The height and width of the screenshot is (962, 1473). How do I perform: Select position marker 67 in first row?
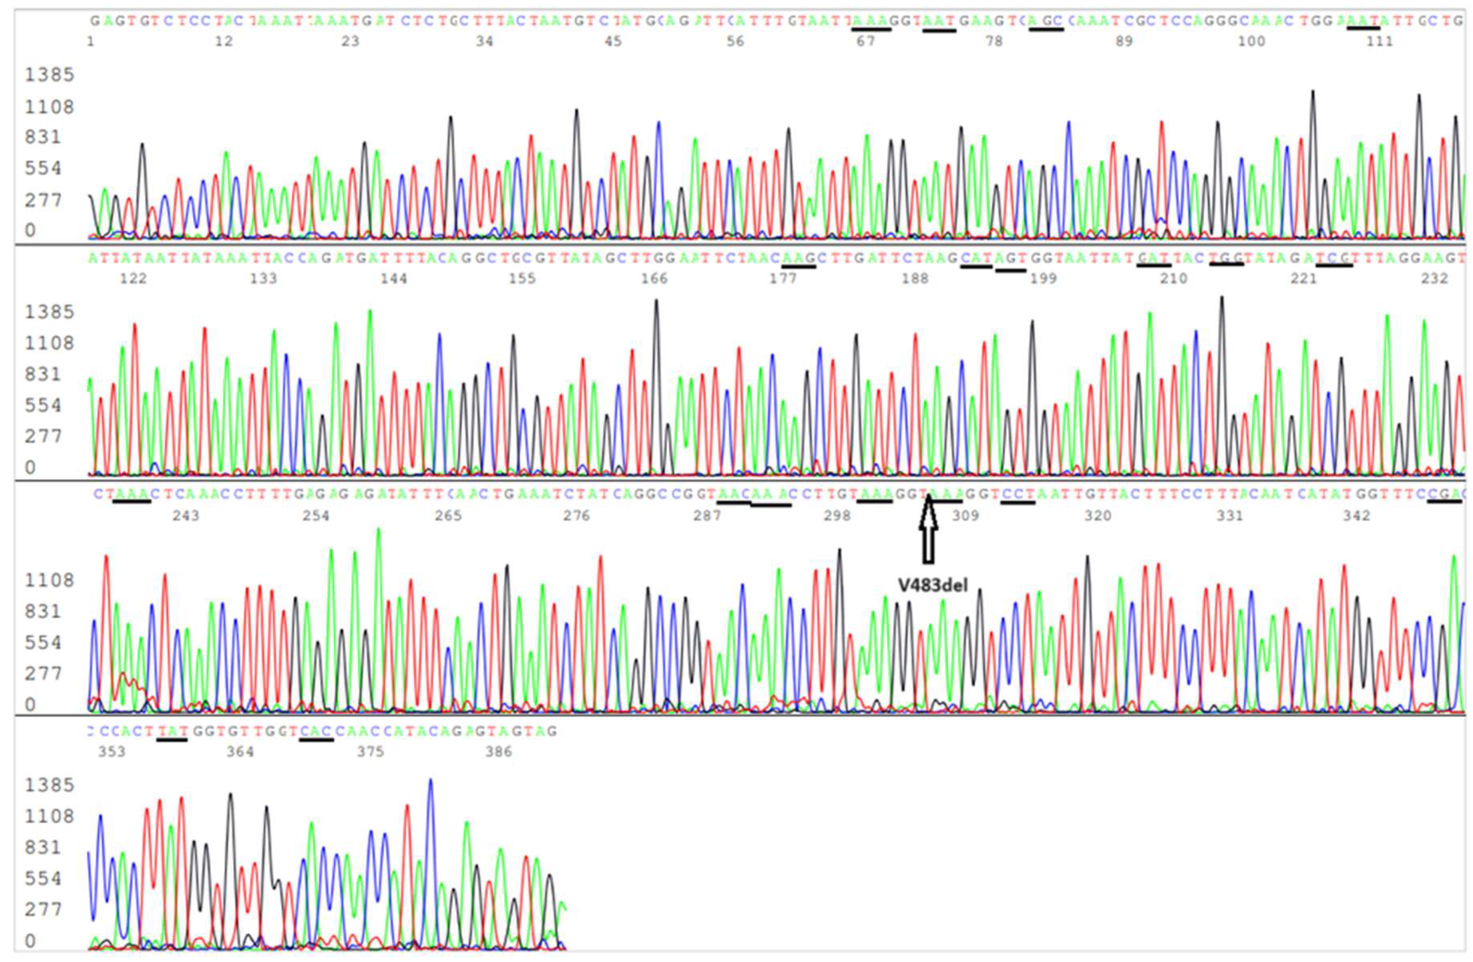pos(865,42)
